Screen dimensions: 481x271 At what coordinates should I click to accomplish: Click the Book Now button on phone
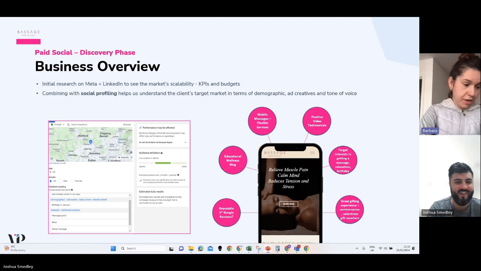pos(289,204)
